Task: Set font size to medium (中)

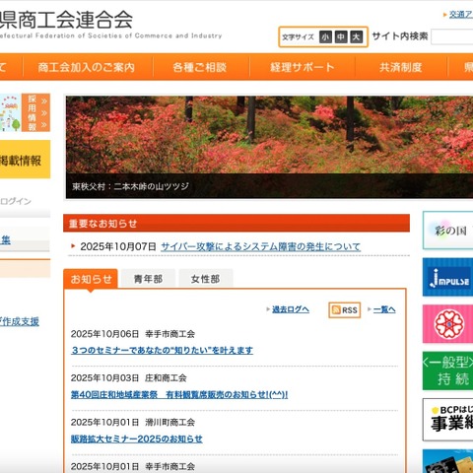Action: coord(341,36)
